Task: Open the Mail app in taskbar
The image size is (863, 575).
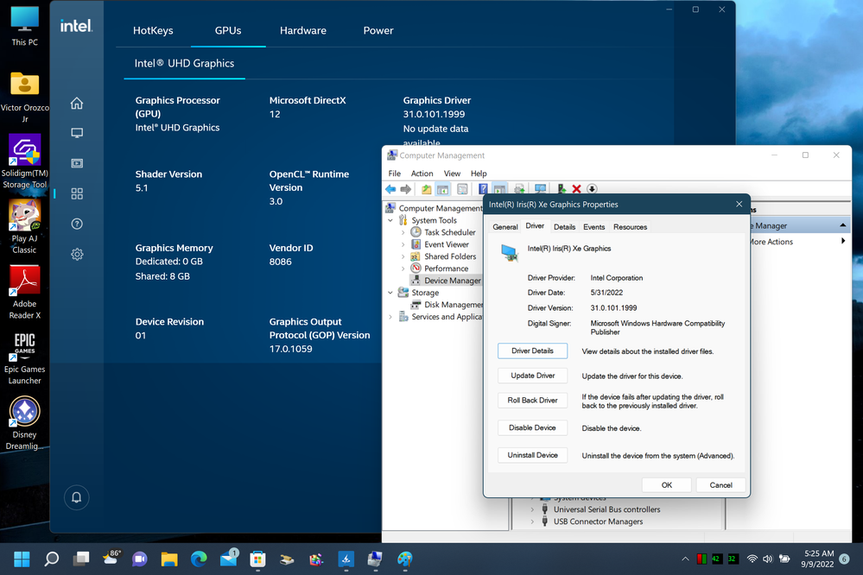Action: click(228, 559)
